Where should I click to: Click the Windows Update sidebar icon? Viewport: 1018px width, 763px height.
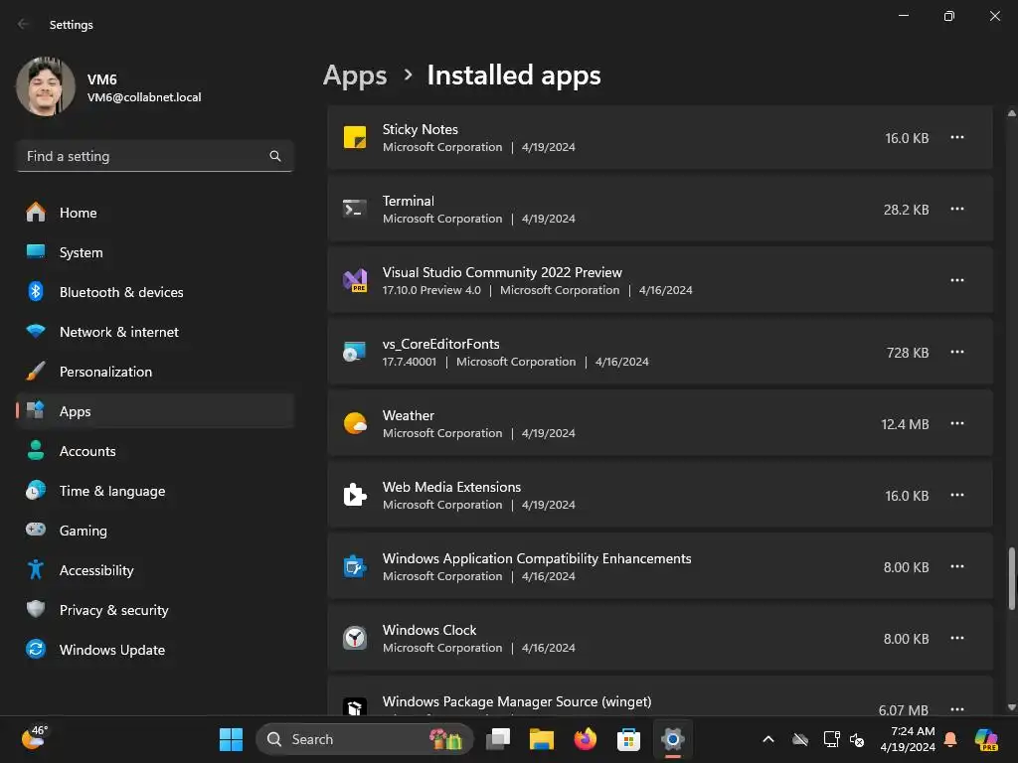point(36,650)
